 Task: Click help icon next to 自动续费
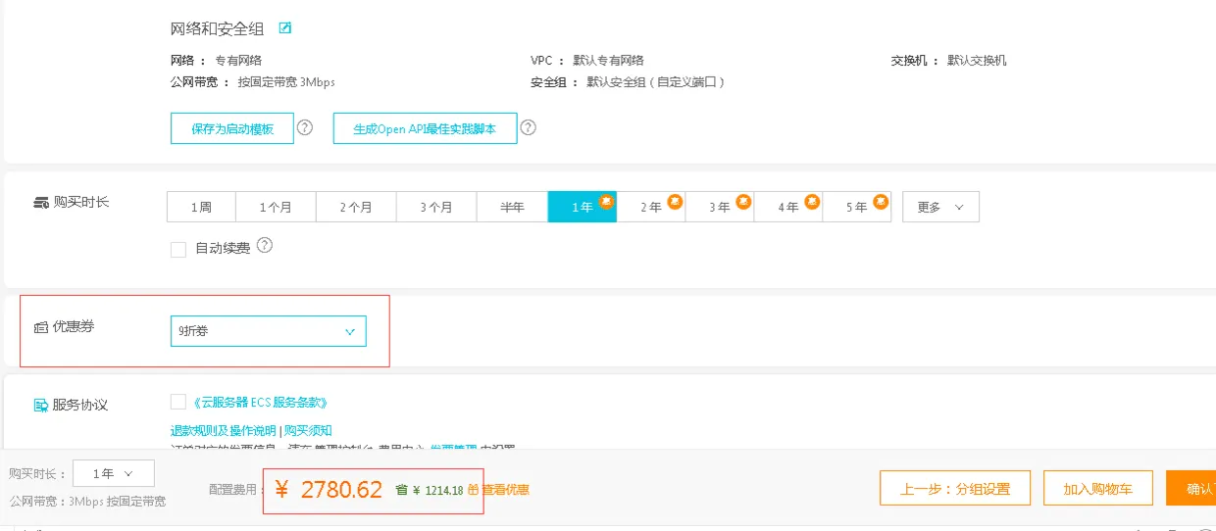point(265,246)
